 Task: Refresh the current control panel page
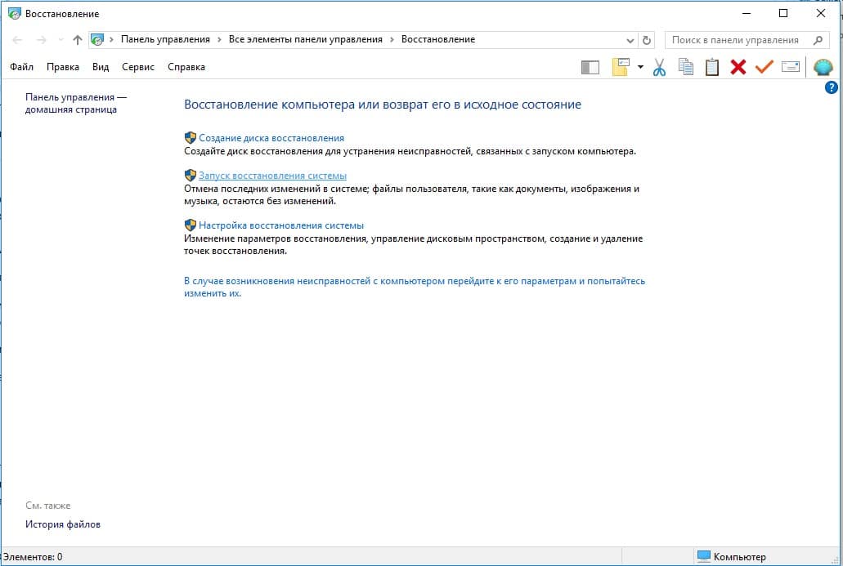pyautogui.click(x=648, y=40)
